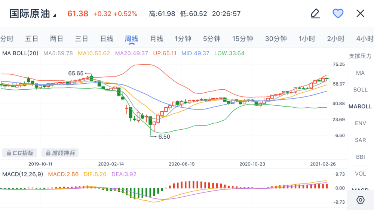The image size is (374, 210).
Task: Click the 2020-06-19 date label
Action: [x=181, y=164]
